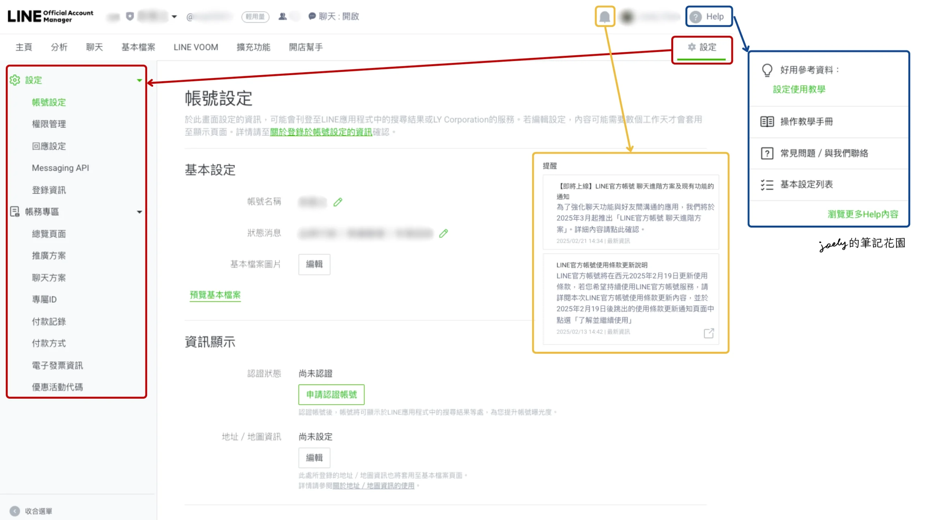This screenshot has height=520, width=925.
Task: Switch to the 分析 tab
Action: (59, 47)
